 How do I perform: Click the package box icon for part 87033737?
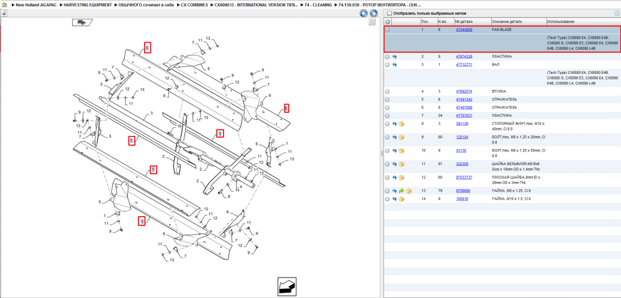coord(402,178)
